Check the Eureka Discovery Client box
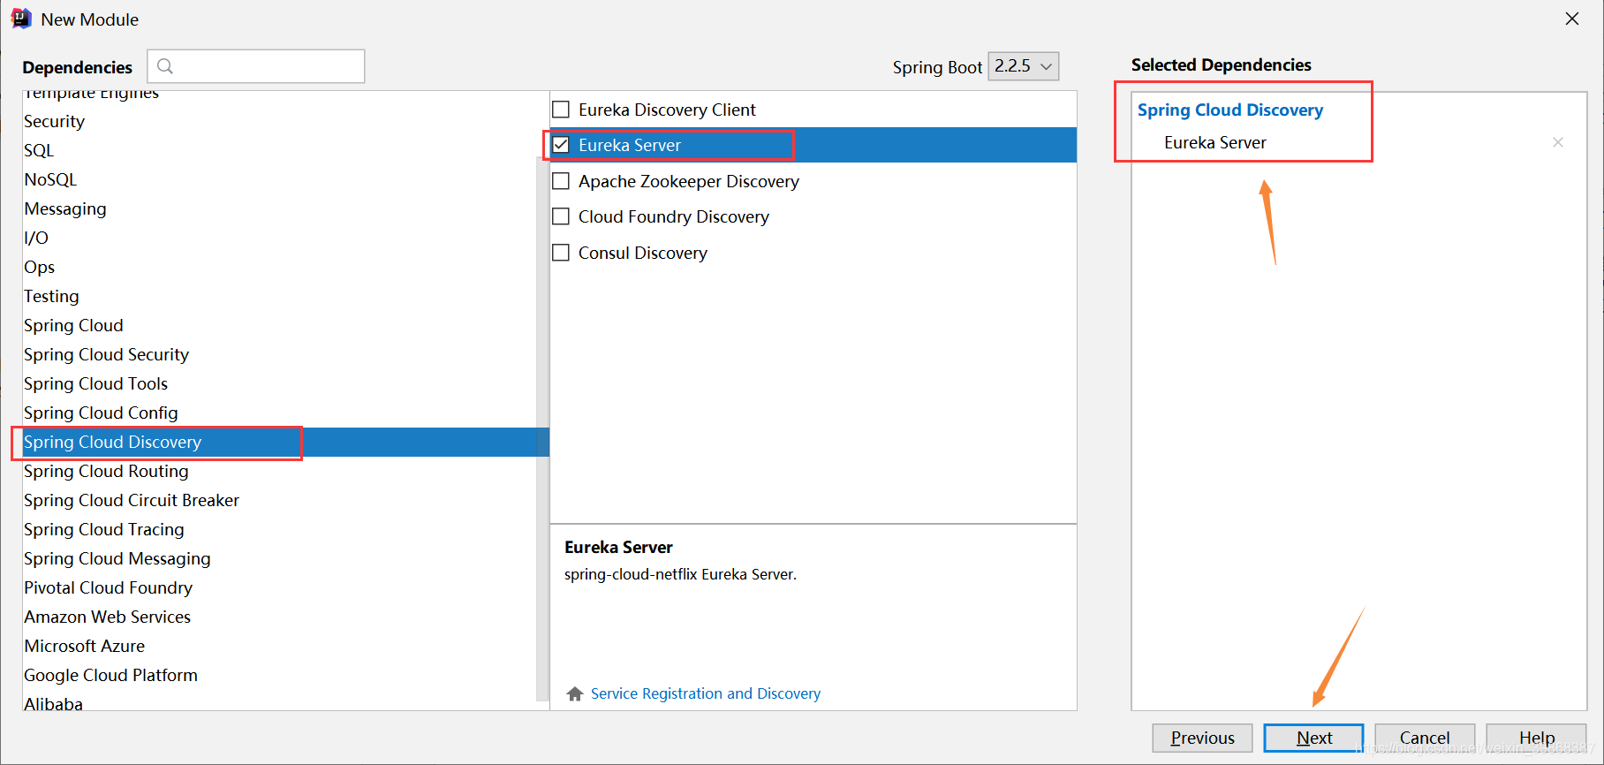This screenshot has height=765, width=1604. click(x=561, y=110)
